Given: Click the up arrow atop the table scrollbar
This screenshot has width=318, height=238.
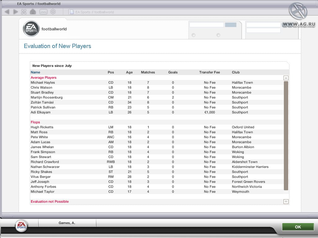Looking at the screenshot, I should tap(285, 77).
